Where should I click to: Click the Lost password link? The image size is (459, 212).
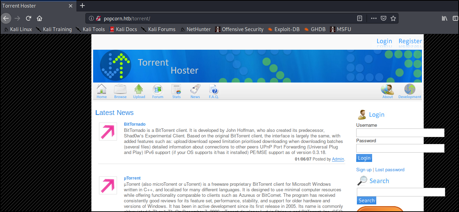390,170
